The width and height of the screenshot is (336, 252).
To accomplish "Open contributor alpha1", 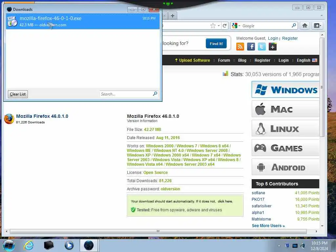I will [x=258, y=213].
